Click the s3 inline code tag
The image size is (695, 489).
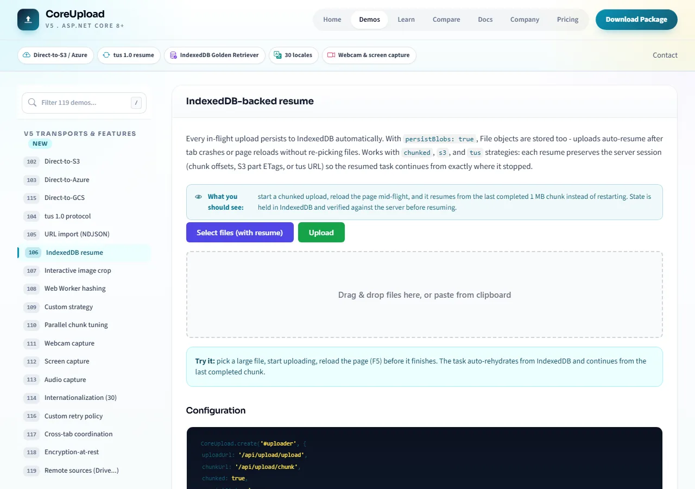443,153
